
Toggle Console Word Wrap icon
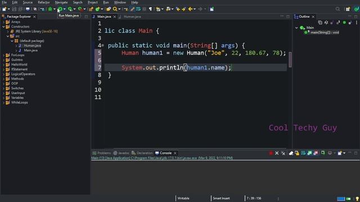pyautogui.click(x=303, y=153)
